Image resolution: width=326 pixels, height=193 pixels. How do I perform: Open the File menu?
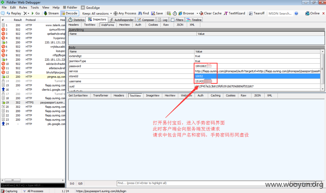point(4,7)
